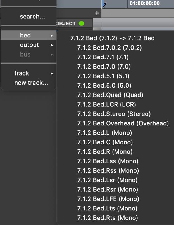
Task: Select 7.1.2 Bed.LCR path
Action: tap(106, 105)
